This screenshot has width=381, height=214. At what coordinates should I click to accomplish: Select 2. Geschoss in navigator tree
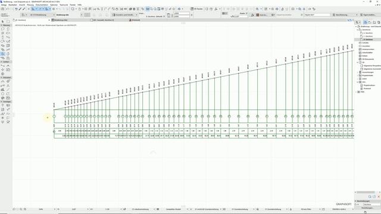[368, 33]
